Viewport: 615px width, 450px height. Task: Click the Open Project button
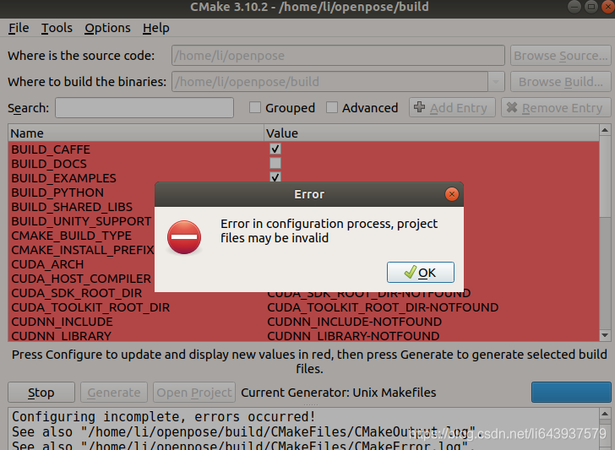pyautogui.click(x=194, y=393)
